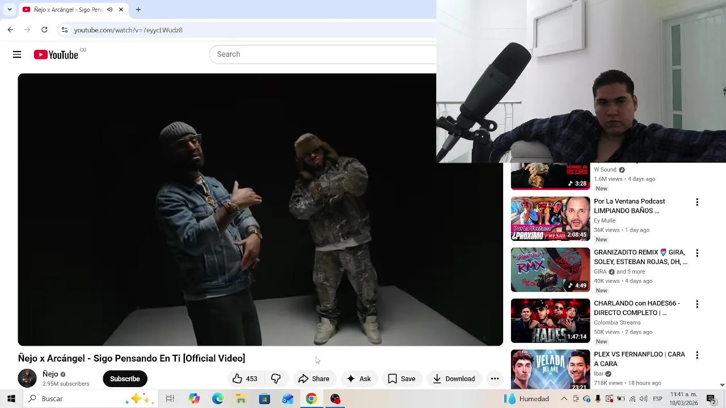Open menu for Por La Ventana Podcast video
726x408 pixels.
click(697, 202)
